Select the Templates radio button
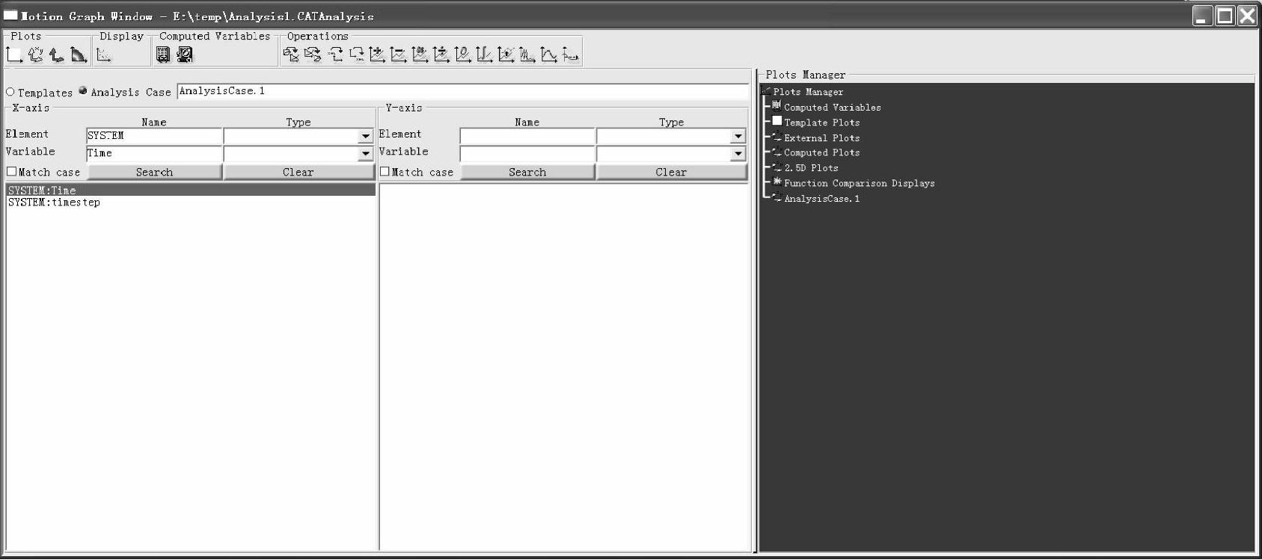 click(x=10, y=92)
